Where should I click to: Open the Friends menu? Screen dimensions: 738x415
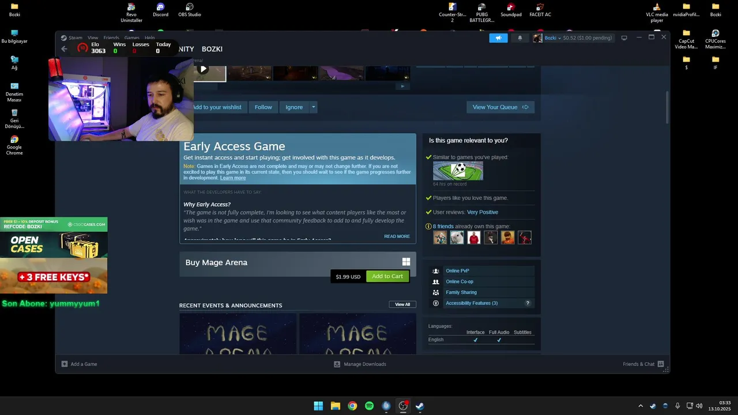(x=111, y=38)
